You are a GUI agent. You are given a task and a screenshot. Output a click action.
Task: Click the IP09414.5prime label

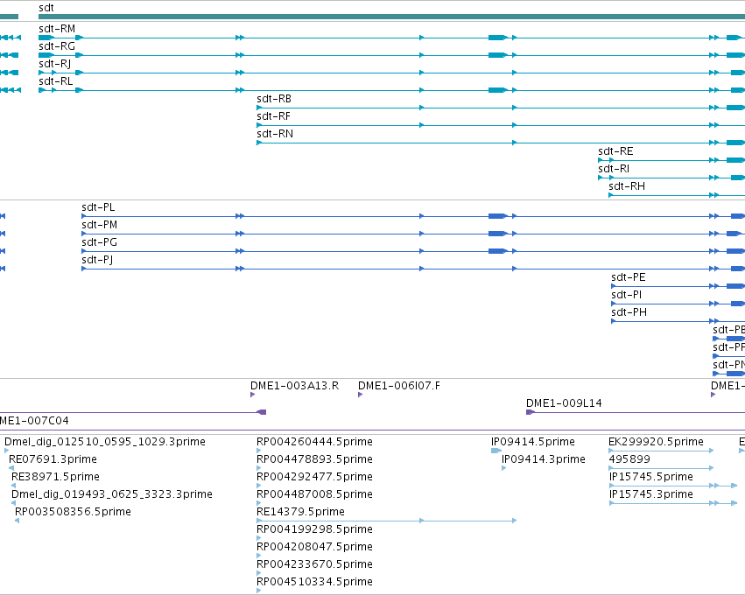pyautogui.click(x=533, y=442)
